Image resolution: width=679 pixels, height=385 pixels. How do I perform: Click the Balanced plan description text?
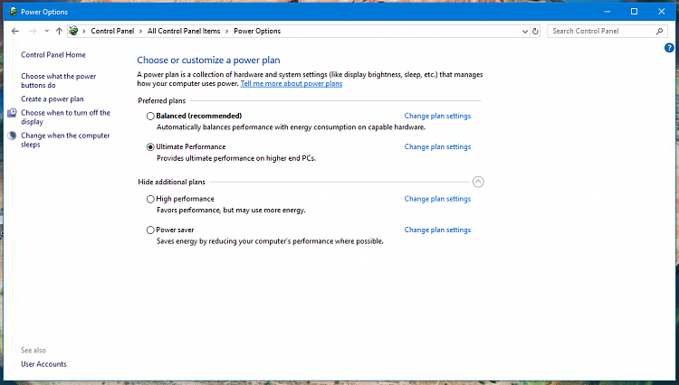pyautogui.click(x=291, y=127)
